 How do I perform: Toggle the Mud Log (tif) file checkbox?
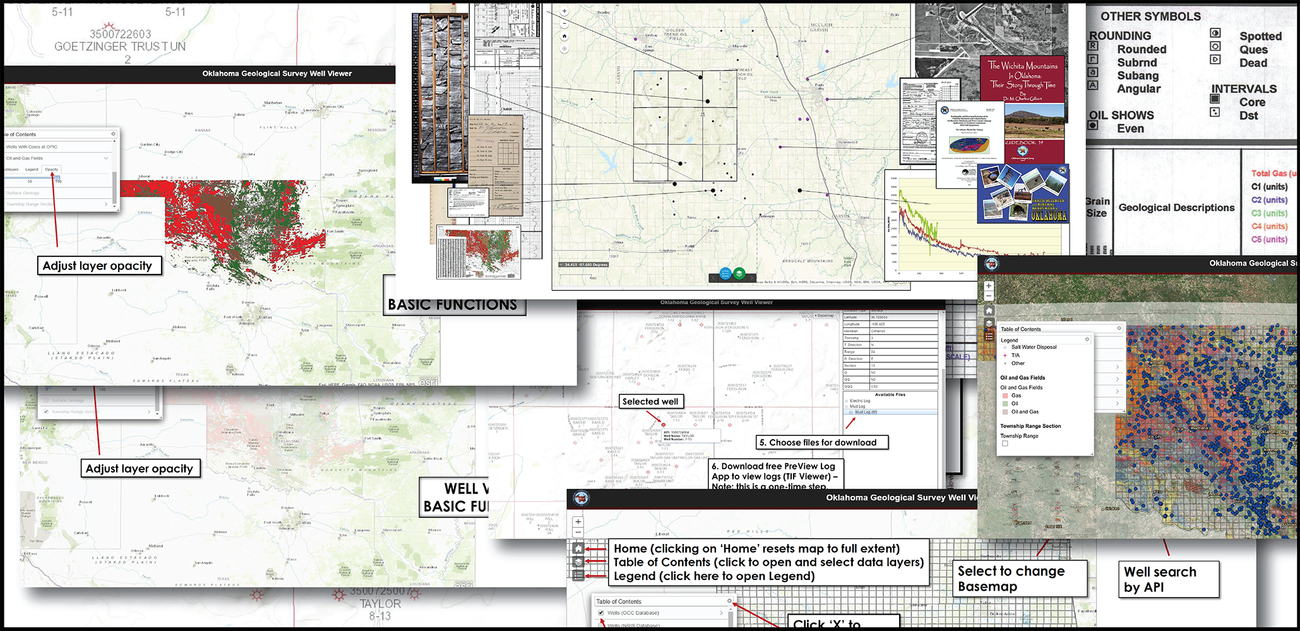click(850, 412)
